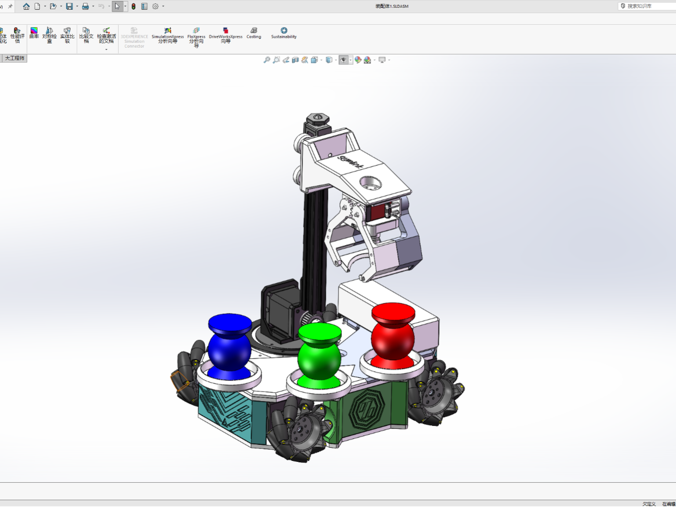Image resolution: width=676 pixels, height=507 pixels.
Task: Switch to the 大工程师 tab
Action: click(x=15, y=58)
